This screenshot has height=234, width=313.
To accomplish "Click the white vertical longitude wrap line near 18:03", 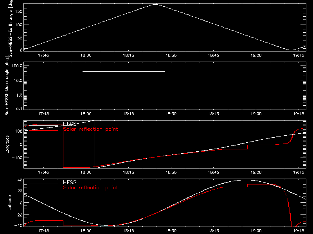I will click(x=95, y=144).
